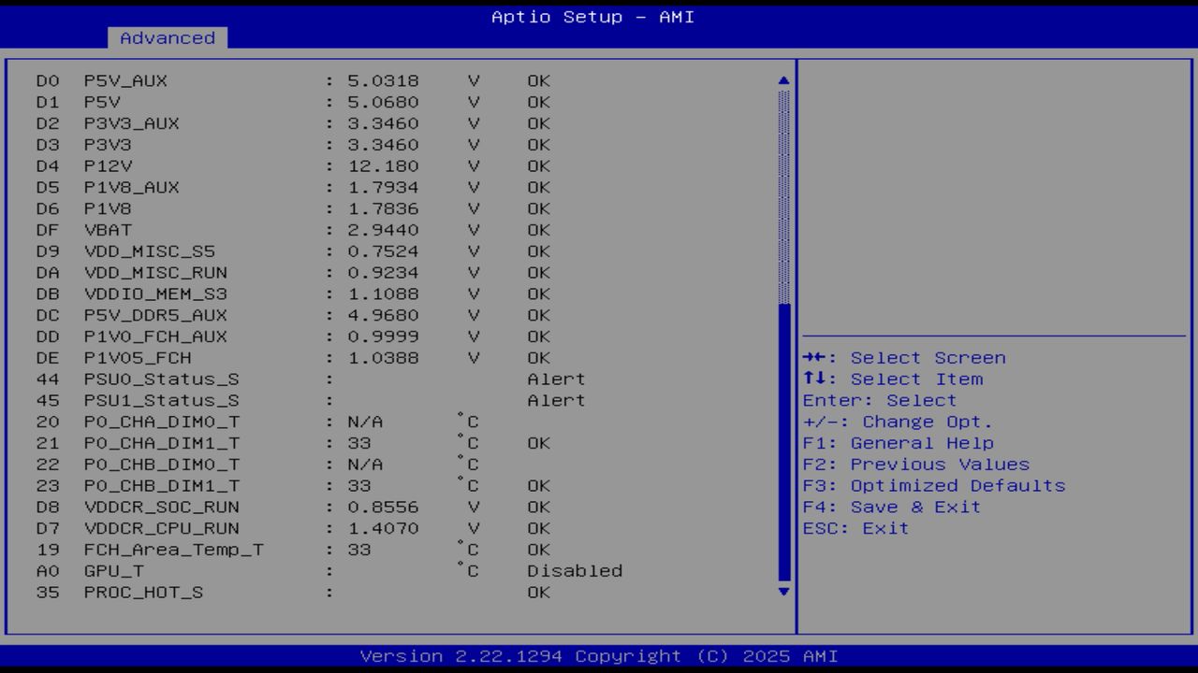Click the scrollbar up arrow

(782, 80)
